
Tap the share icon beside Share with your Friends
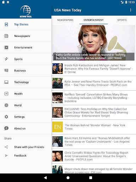pyautogui.click(x=6, y=147)
